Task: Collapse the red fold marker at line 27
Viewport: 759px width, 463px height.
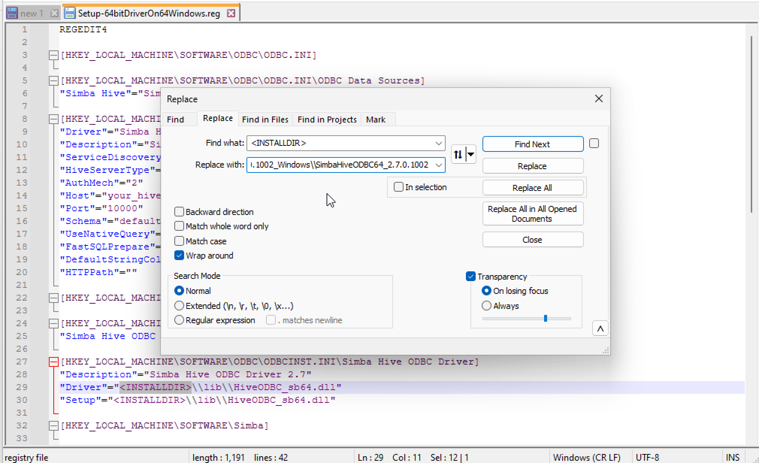Action: 54,362
